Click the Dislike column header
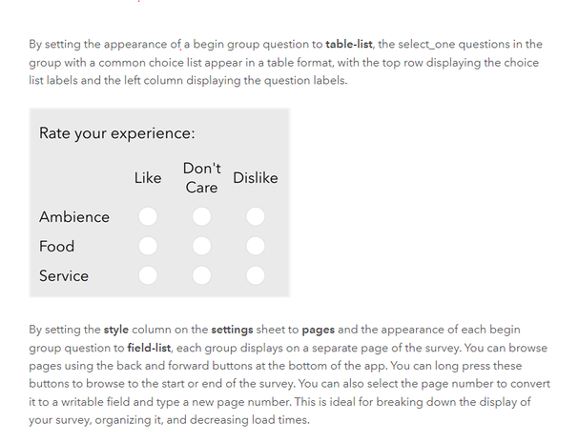 255,178
